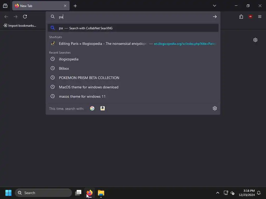The height and width of the screenshot is (199, 266).
Task: Select MacOS theme for windows download
Action: click(x=133, y=87)
